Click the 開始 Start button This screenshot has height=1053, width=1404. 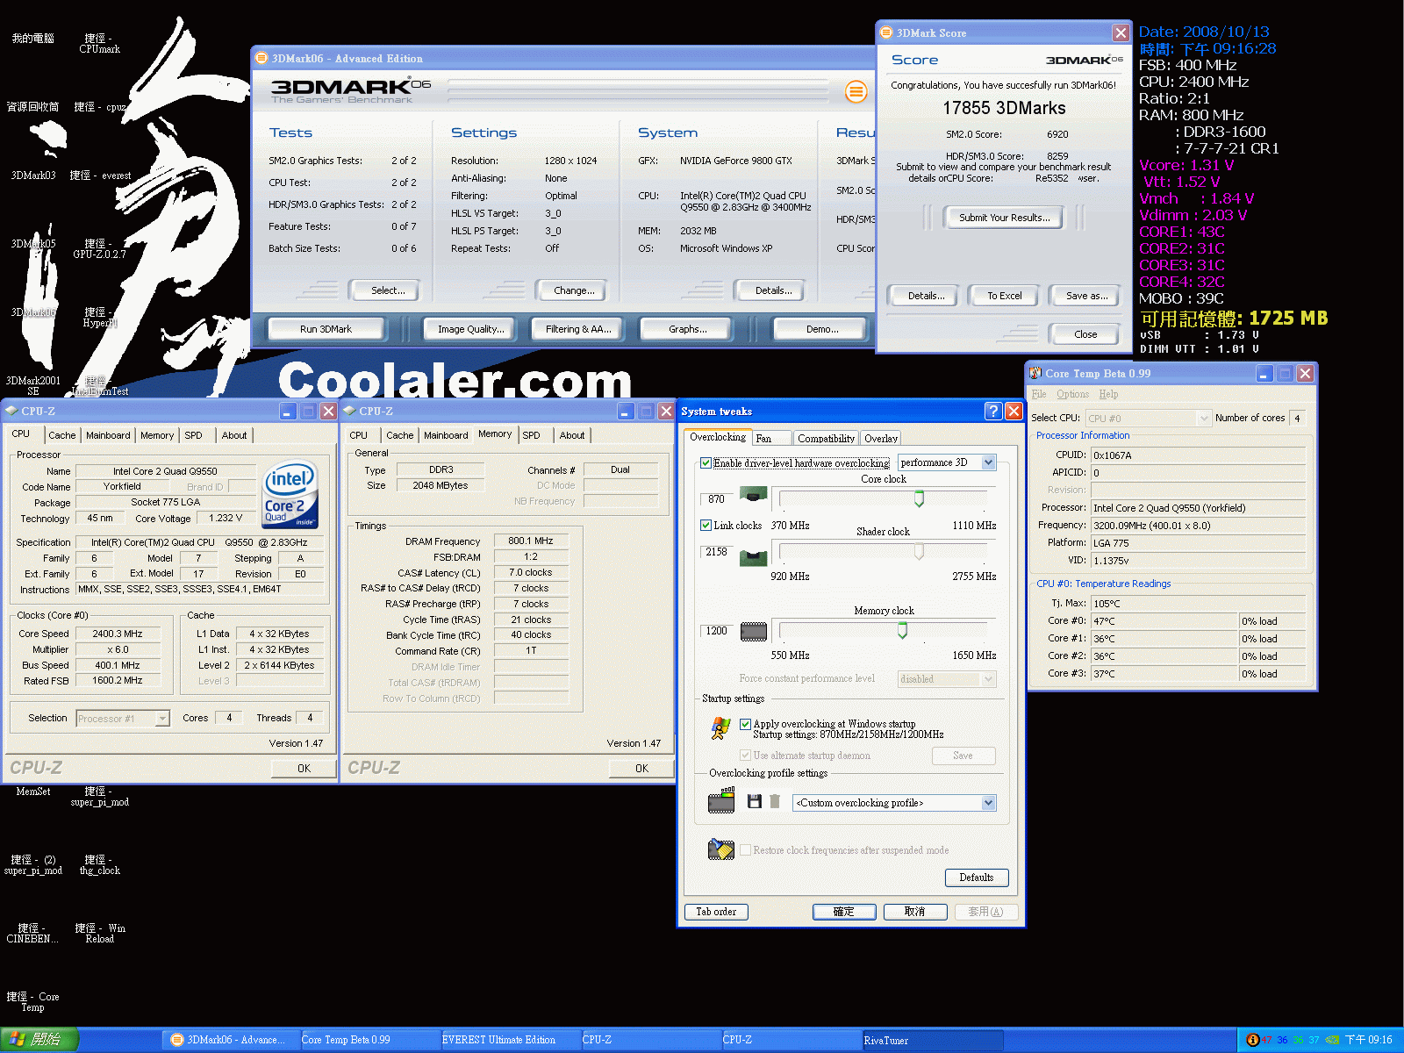click(x=39, y=1040)
